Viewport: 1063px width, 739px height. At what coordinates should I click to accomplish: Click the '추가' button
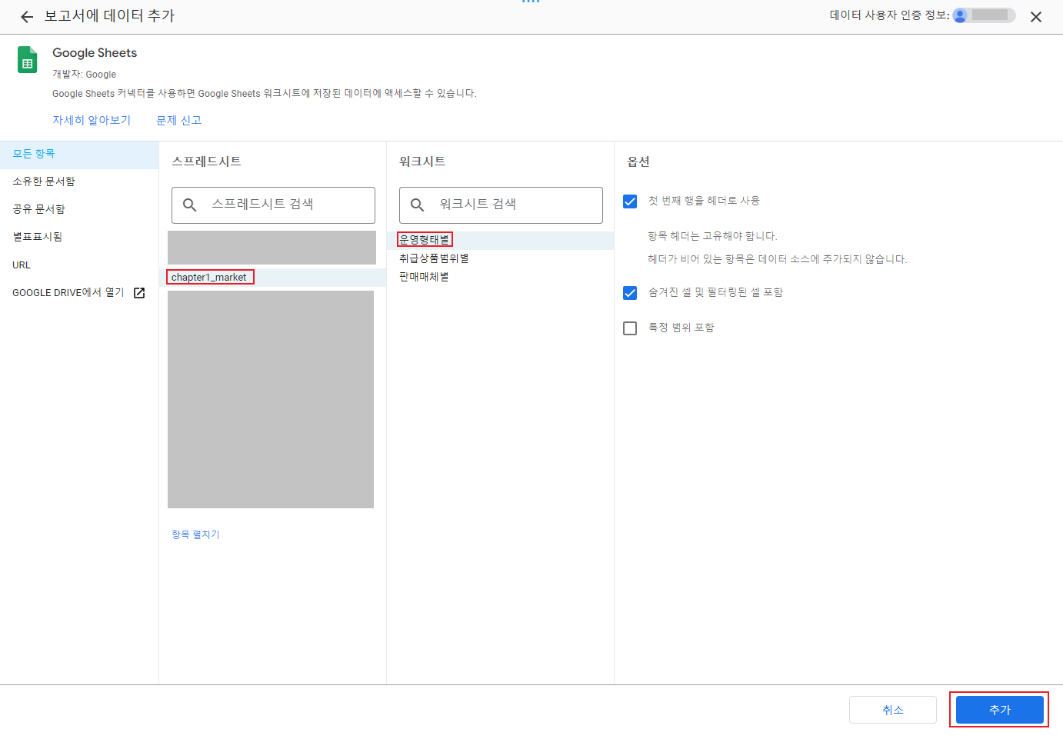click(x=999, y=710)
